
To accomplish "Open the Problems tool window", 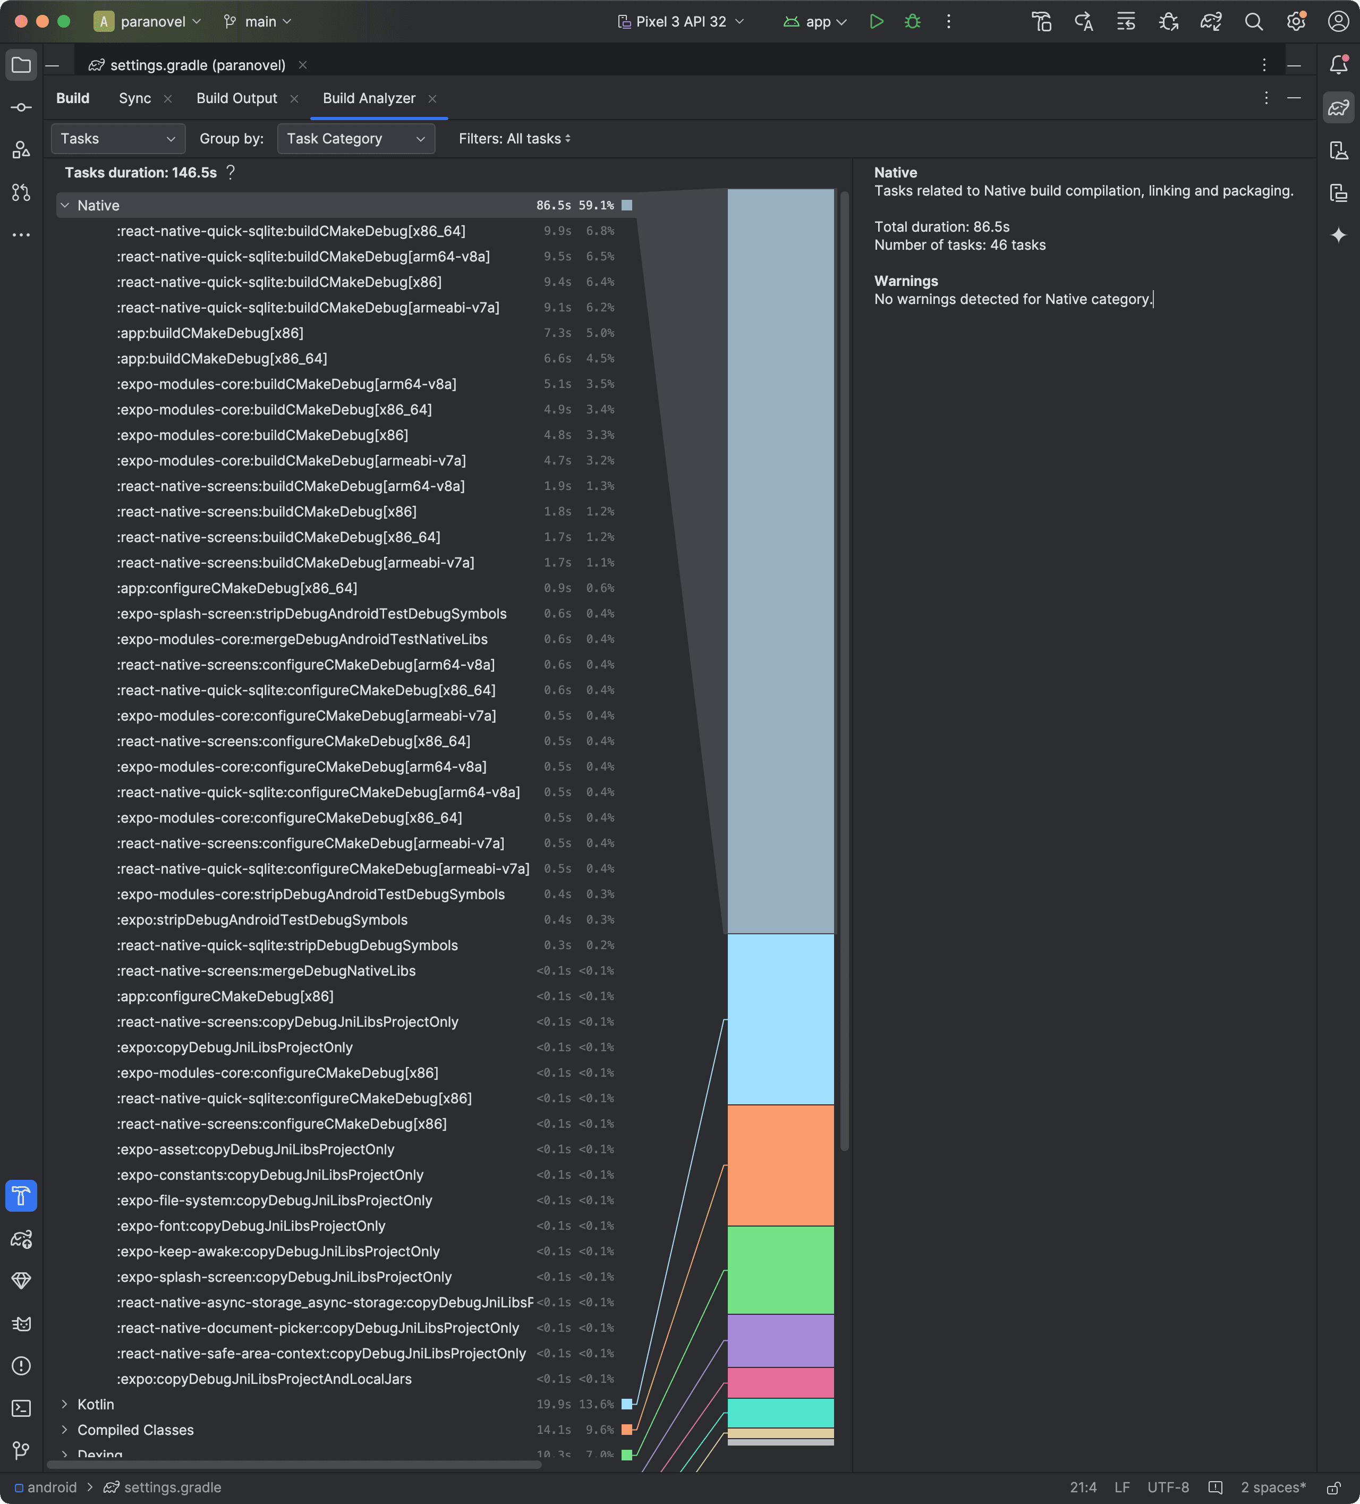I will point(21,1366).
